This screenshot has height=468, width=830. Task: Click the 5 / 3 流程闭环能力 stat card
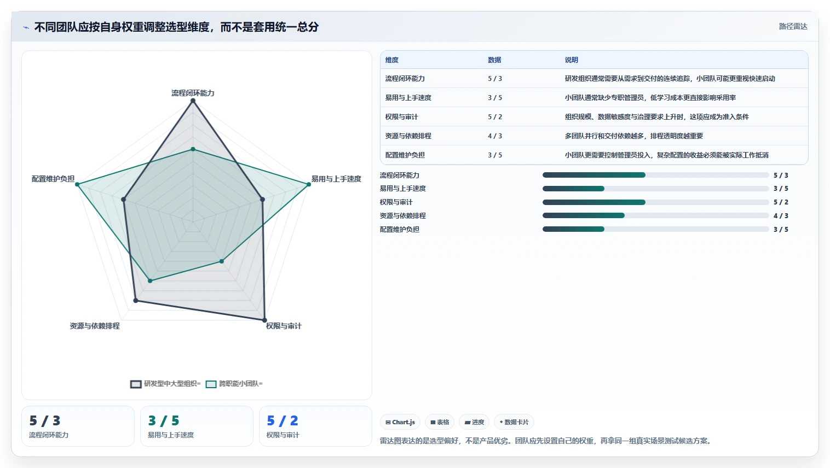[x=78, y=426]
